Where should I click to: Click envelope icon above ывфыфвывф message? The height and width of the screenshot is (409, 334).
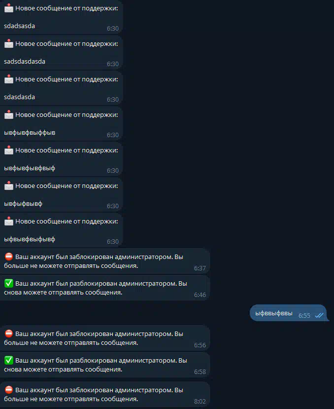tap(8, 186)
